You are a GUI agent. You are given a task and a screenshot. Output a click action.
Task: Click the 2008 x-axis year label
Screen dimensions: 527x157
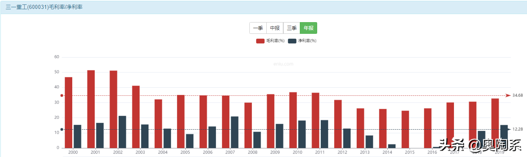pos(253,153)
